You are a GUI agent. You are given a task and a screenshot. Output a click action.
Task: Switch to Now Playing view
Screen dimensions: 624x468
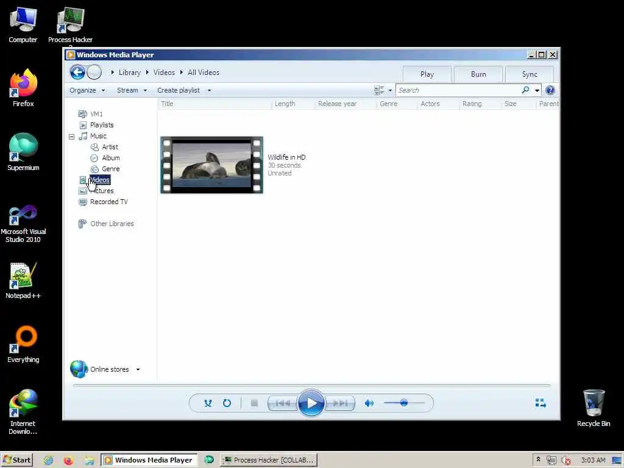541,403
